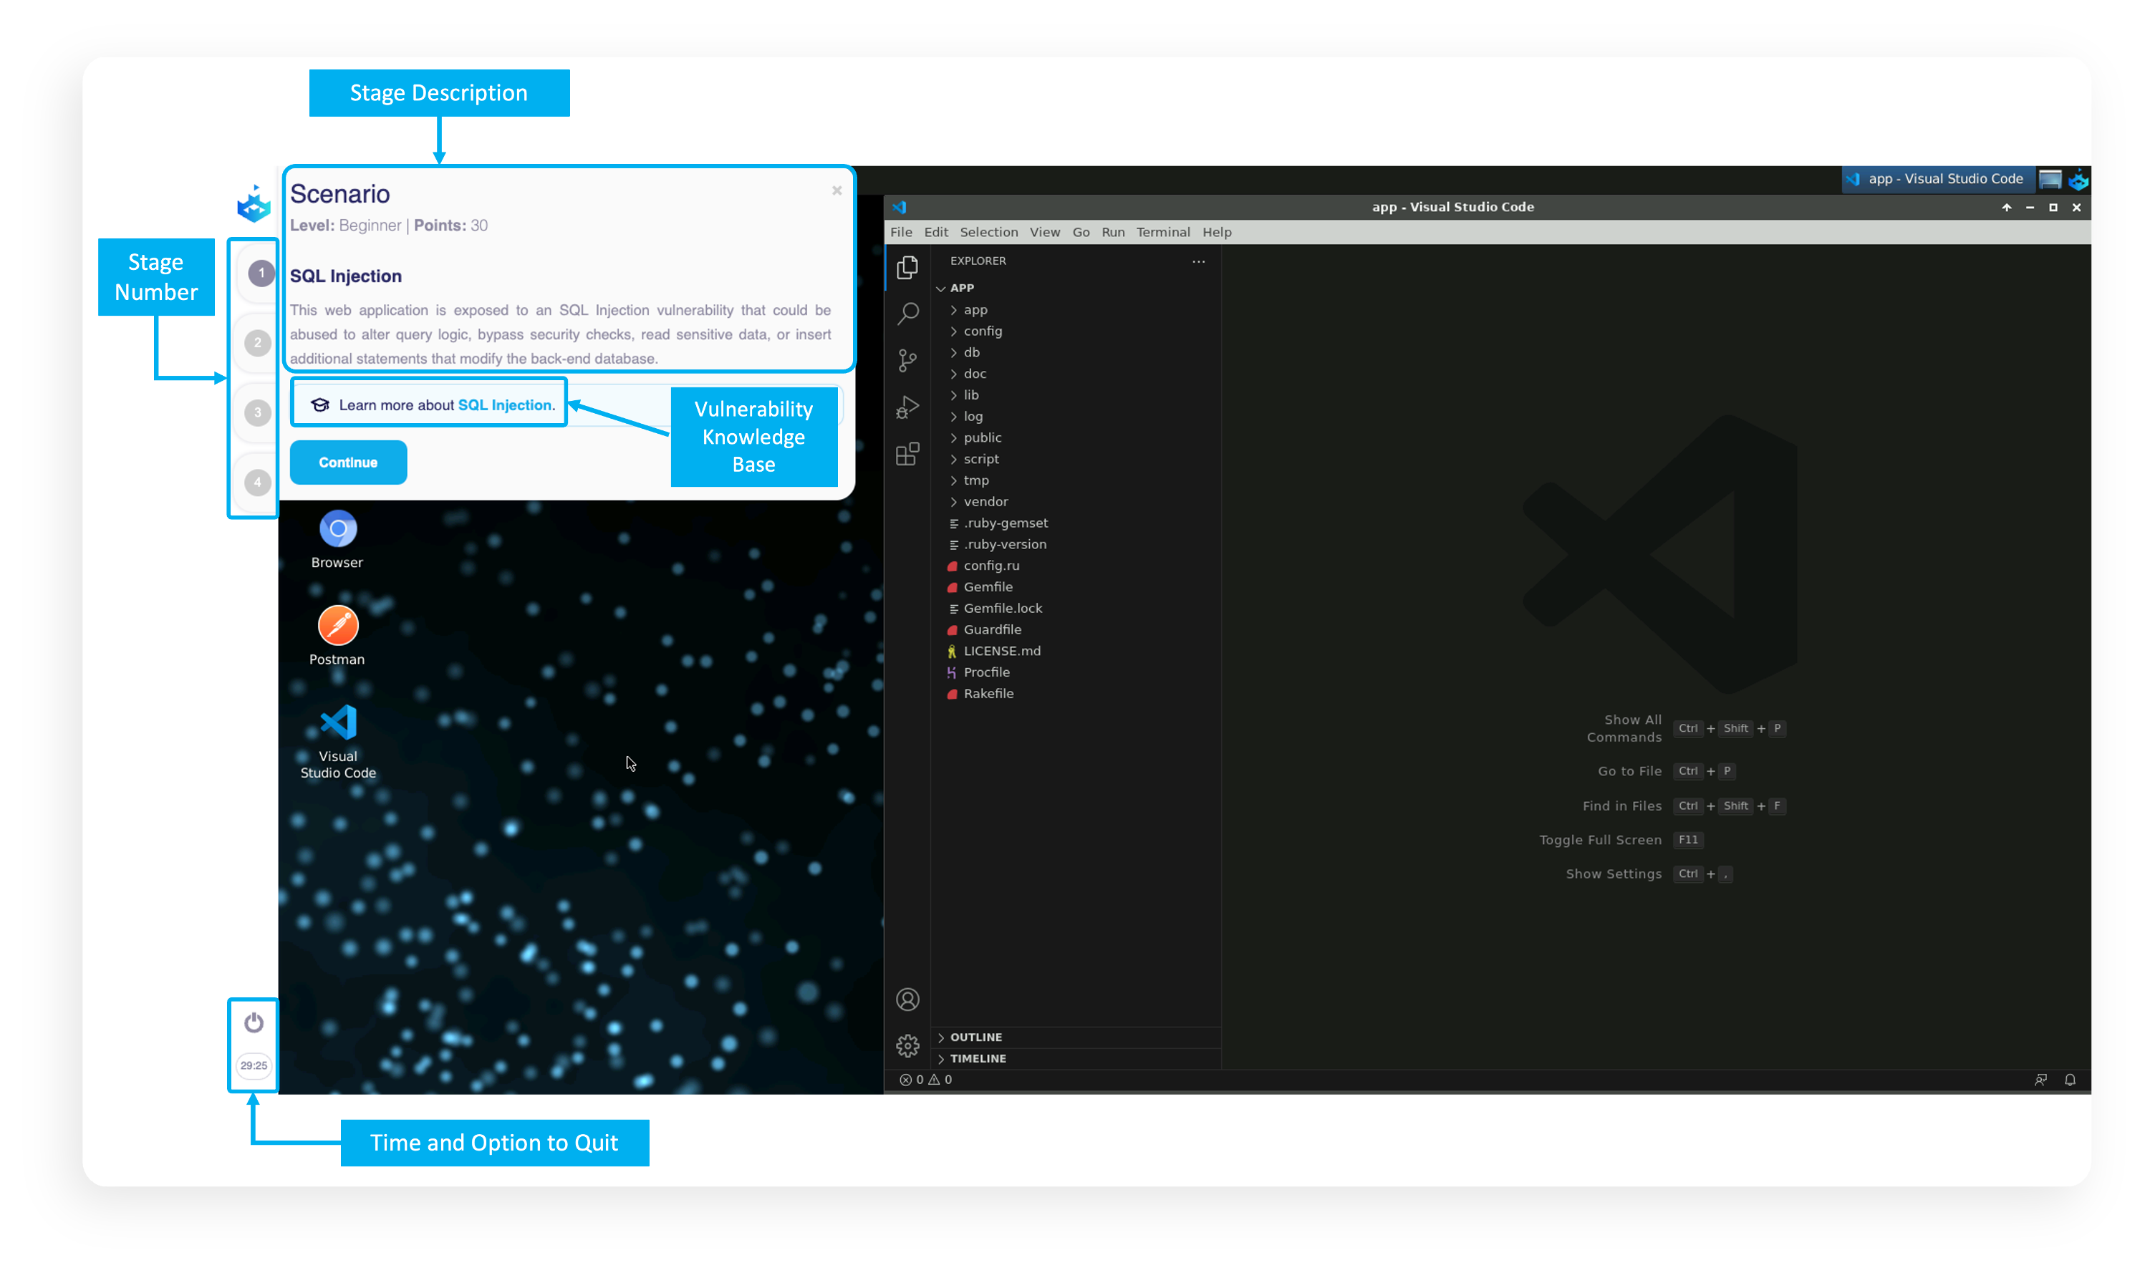Screen dimensions: 2150x1273
Task: Expand the OUTLINE section
Action: click(x=1076, y=1037)
